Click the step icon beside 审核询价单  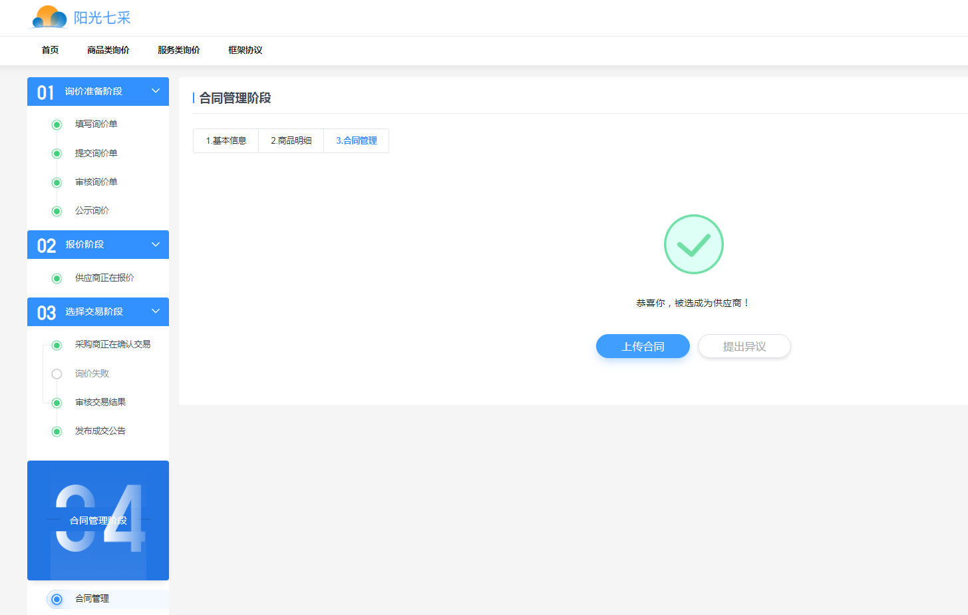[57, 182]
